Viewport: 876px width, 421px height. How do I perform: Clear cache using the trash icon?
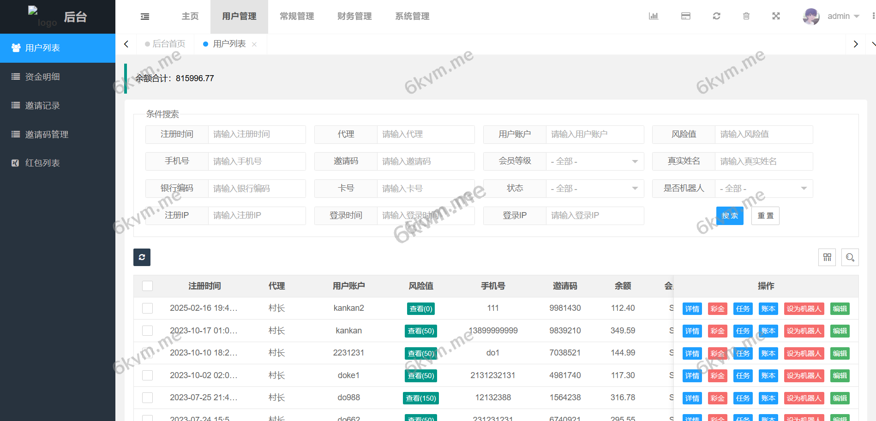tap(746, 16)
